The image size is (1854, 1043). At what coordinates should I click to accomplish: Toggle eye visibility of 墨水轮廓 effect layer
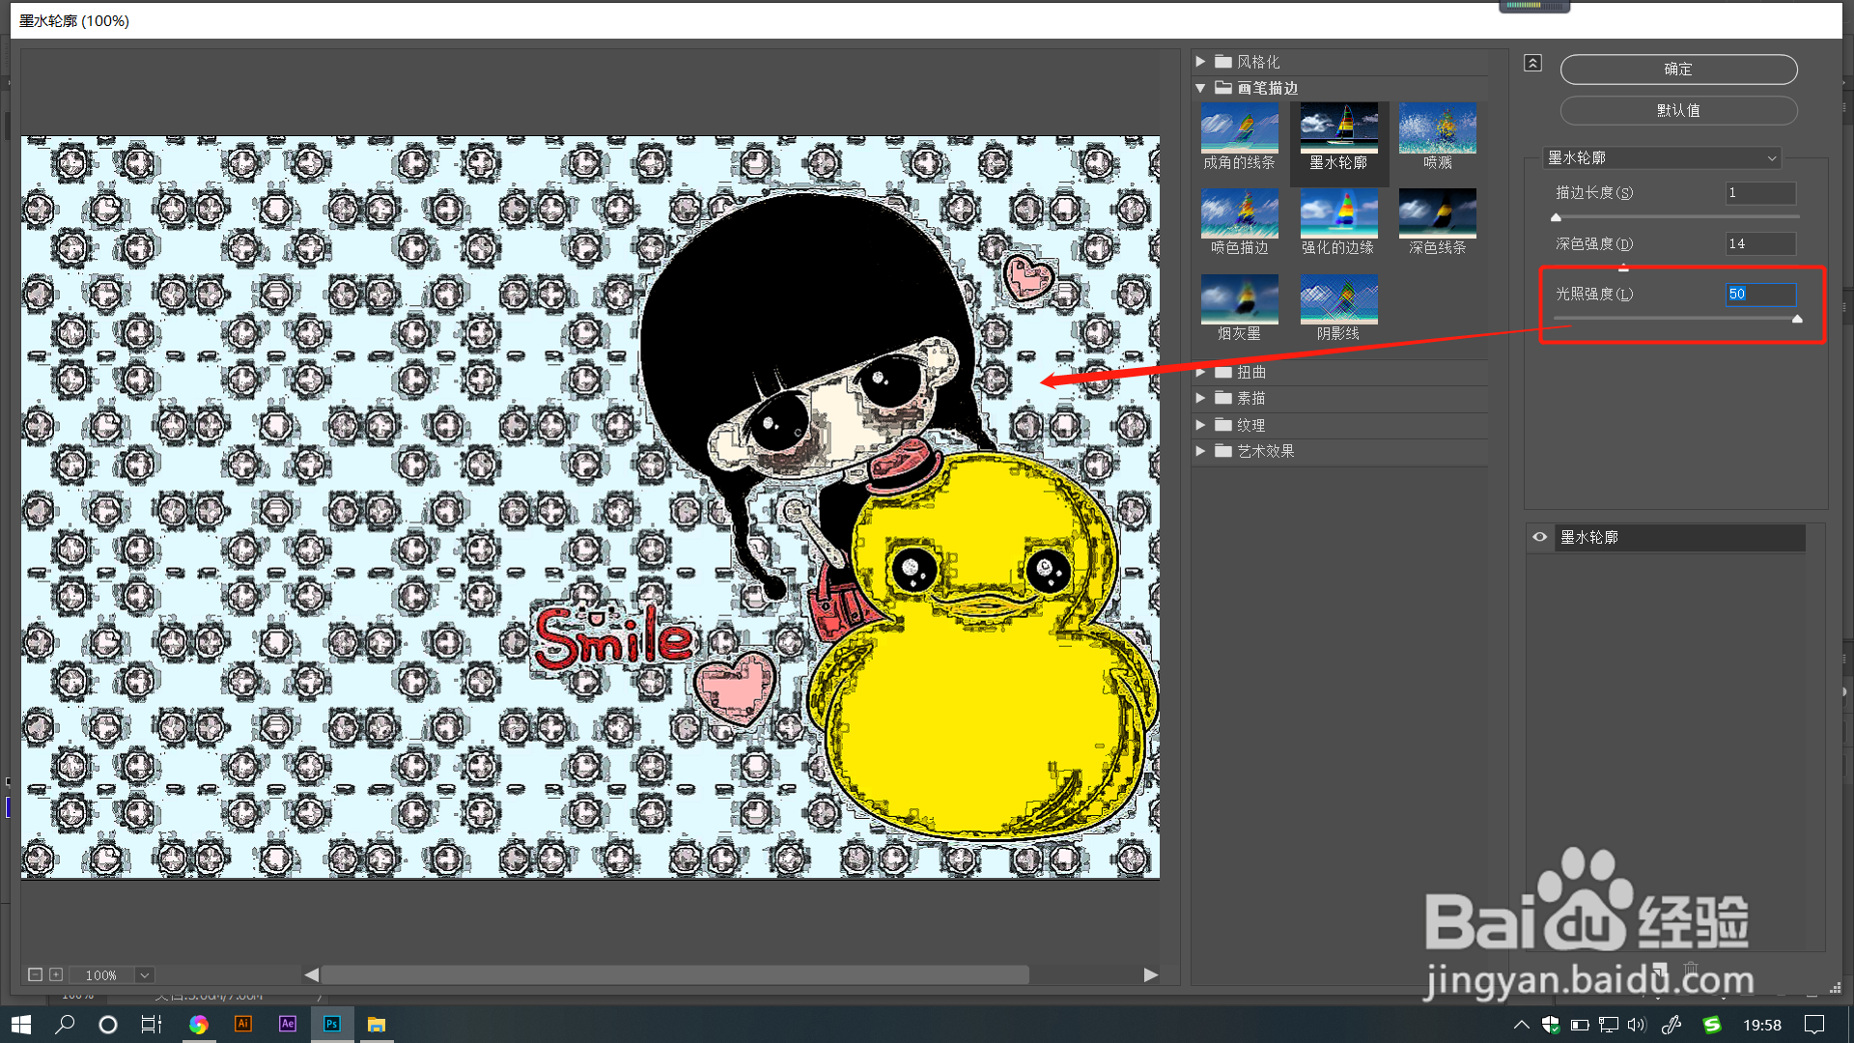pos(1540,537)
